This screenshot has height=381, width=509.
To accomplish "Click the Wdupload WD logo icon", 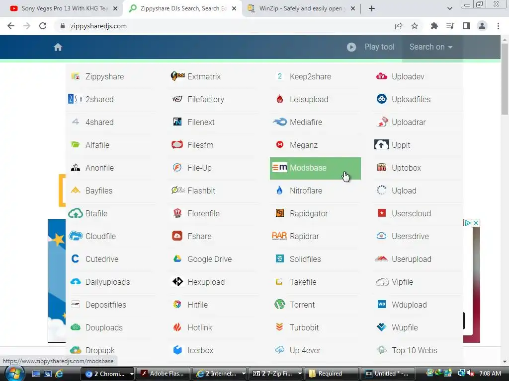I will click(x=381, y=304).
